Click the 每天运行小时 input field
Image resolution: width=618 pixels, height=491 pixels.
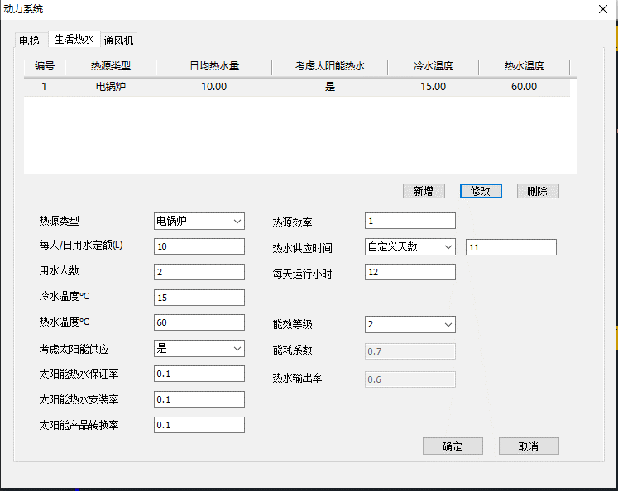tap(410, 272)
